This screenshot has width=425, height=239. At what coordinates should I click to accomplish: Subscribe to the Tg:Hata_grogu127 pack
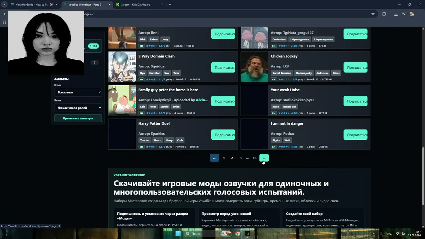click(x=356, y=34)
